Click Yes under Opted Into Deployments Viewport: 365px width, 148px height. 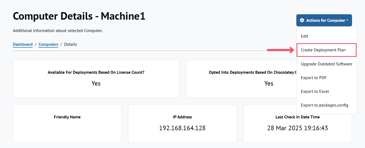click(269, 83)
